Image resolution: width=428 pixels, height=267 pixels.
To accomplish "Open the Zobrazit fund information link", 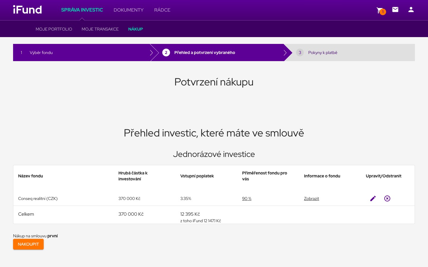I will coord(311,198).
